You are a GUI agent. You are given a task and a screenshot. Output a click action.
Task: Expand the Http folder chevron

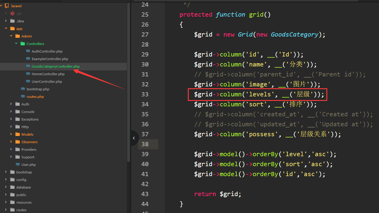pyautogui.click(x=11, y=127)
